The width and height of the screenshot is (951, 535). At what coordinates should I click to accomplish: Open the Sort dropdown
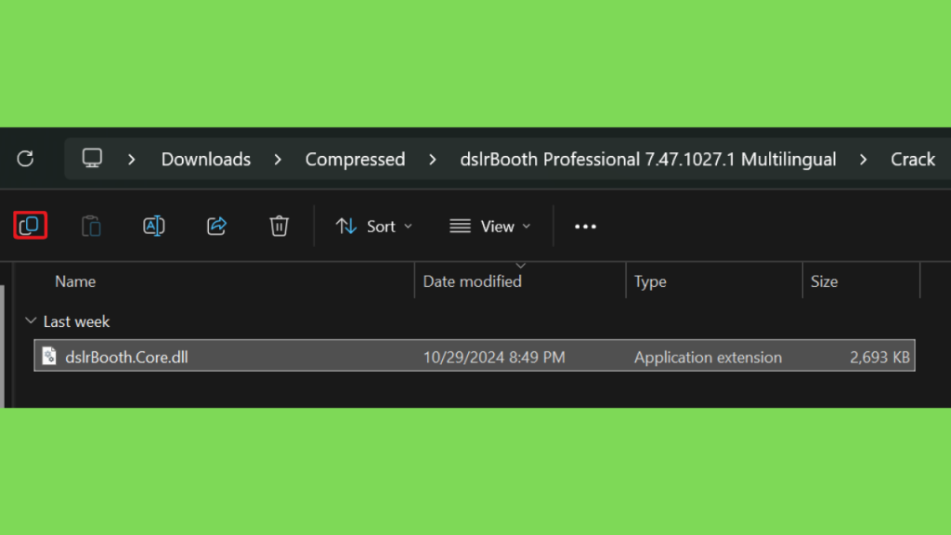[374, 227]
